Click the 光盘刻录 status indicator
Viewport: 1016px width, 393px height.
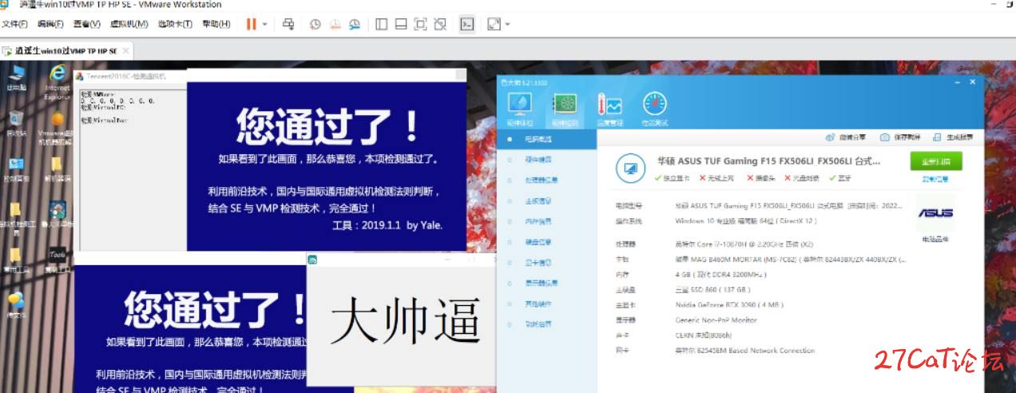[x=803, y=178]
